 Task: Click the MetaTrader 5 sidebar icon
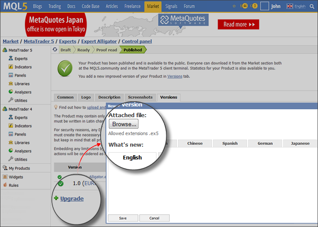5,50
